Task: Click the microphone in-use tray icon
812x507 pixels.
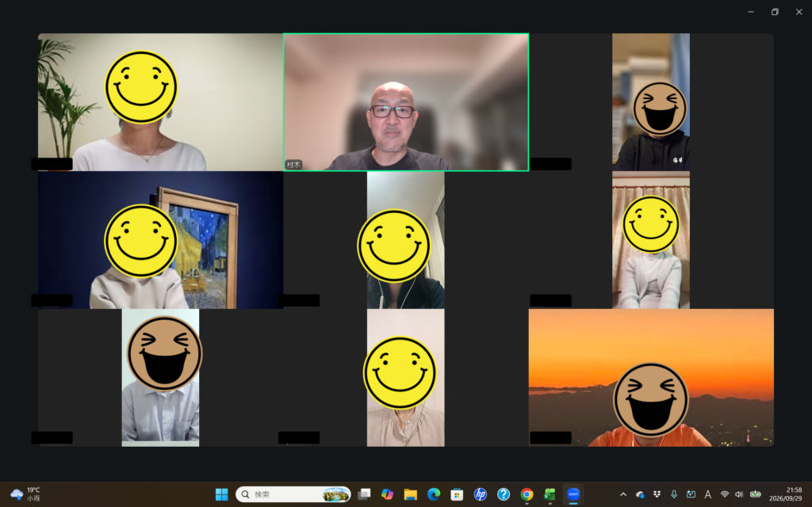Action: (x=674, y=494)
